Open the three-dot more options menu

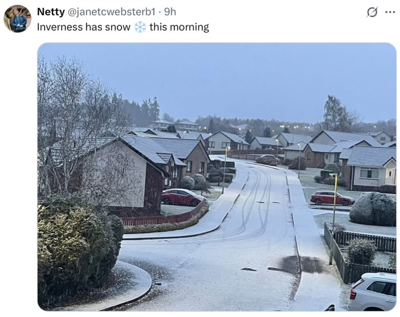coord(390,12)
